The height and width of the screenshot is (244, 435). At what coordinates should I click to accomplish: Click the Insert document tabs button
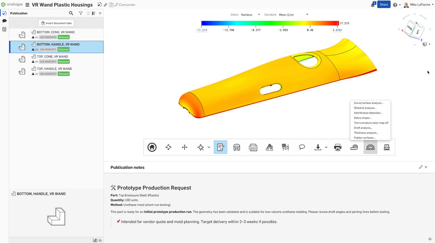click(56, 23)
